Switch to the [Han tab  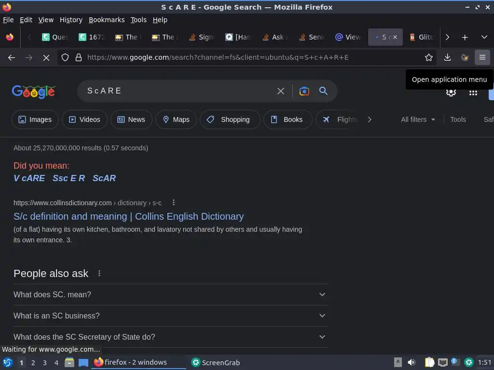pyautogui.click(x=239, y=37)
